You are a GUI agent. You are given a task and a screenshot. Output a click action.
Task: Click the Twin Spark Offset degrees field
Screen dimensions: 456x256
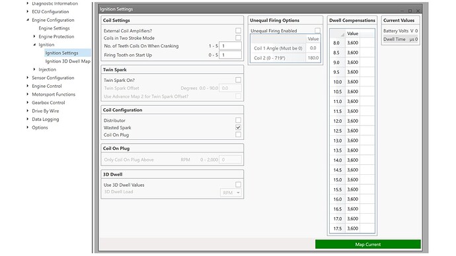click(231, 88)
